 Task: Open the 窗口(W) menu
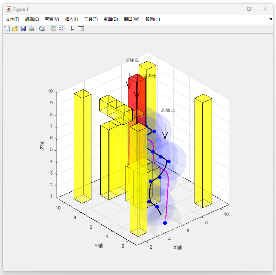(132, 19)
